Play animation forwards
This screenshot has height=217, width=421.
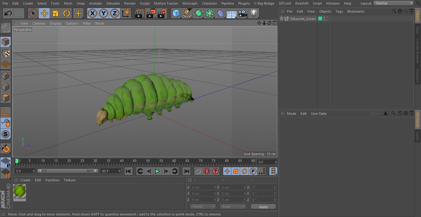click(x=157, y=171)
